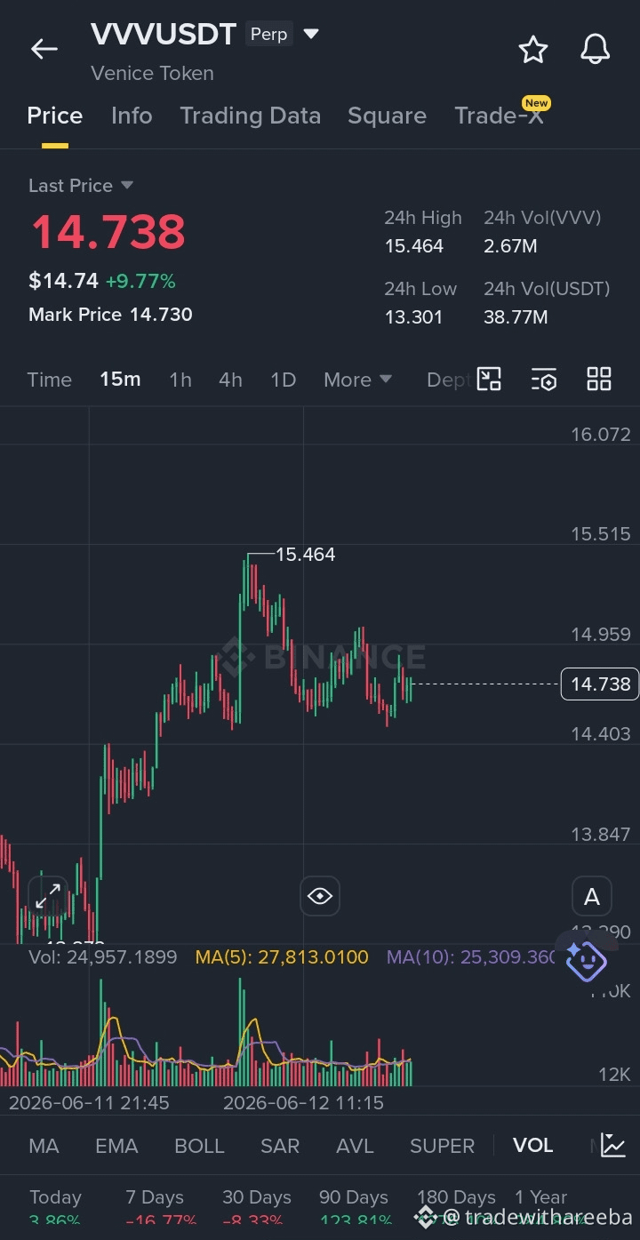
Task: Click the 2026-06-11 21:45 time axis label
Action: click(x=89, y=1103)
